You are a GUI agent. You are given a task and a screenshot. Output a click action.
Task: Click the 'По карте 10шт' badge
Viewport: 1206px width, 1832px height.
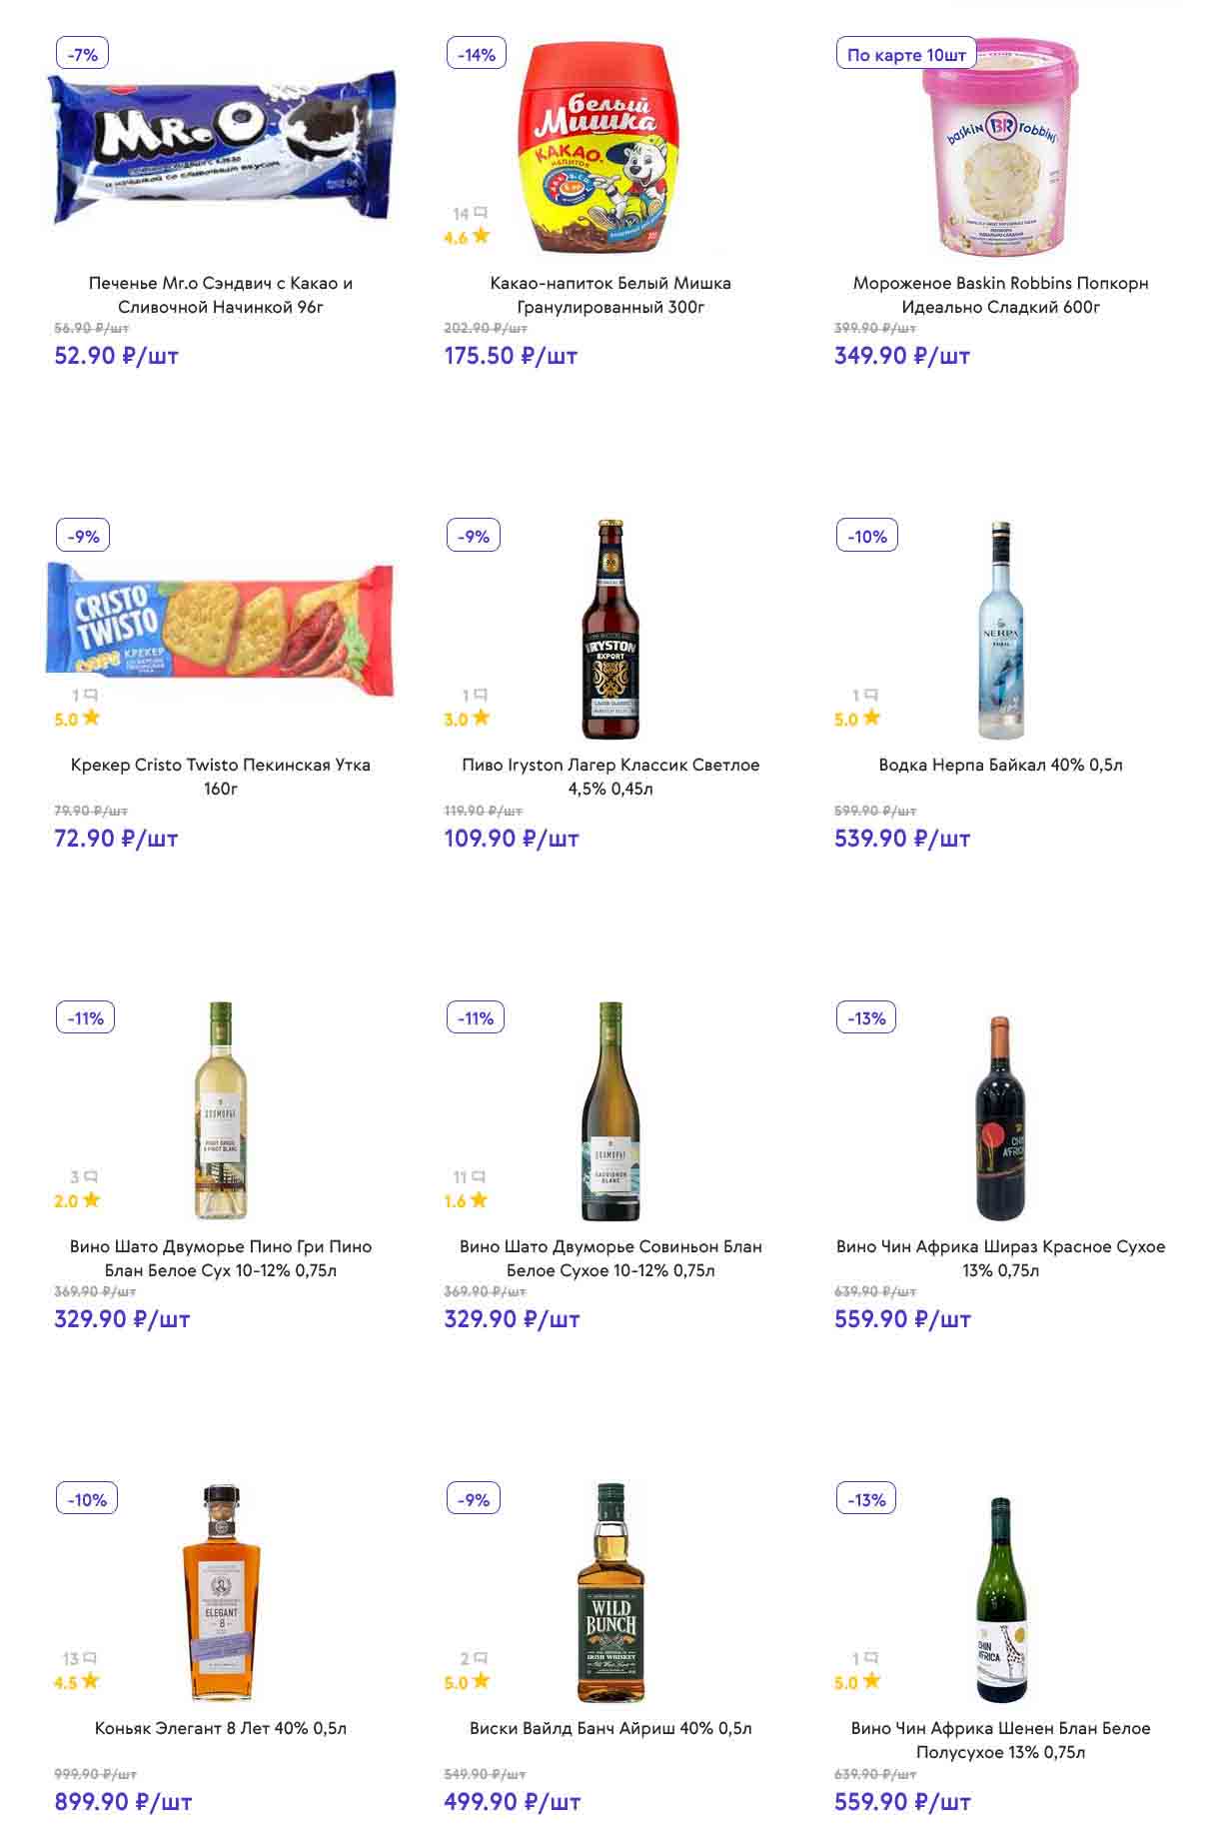coord(906,55)
